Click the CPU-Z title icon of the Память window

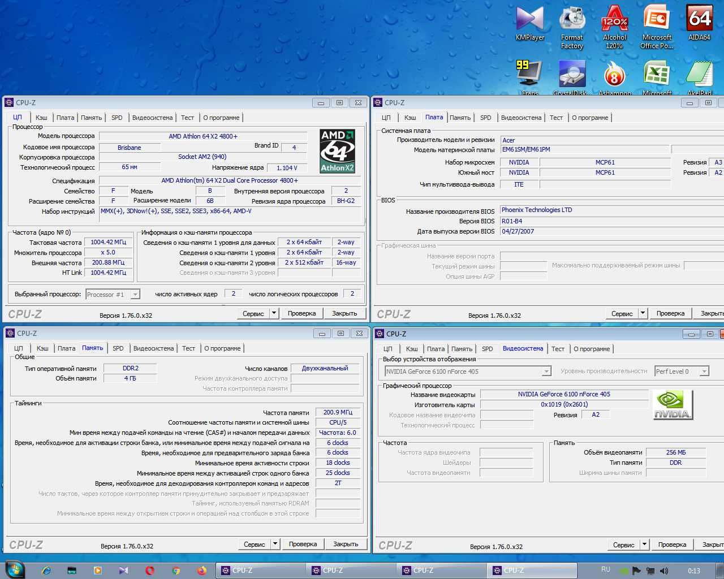coord(11,333)
